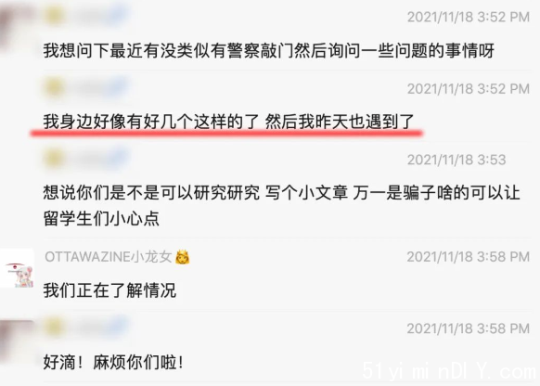Click blurred sender name above 好滴 message
Screen dimensions: 540x386
coord(87,328)
